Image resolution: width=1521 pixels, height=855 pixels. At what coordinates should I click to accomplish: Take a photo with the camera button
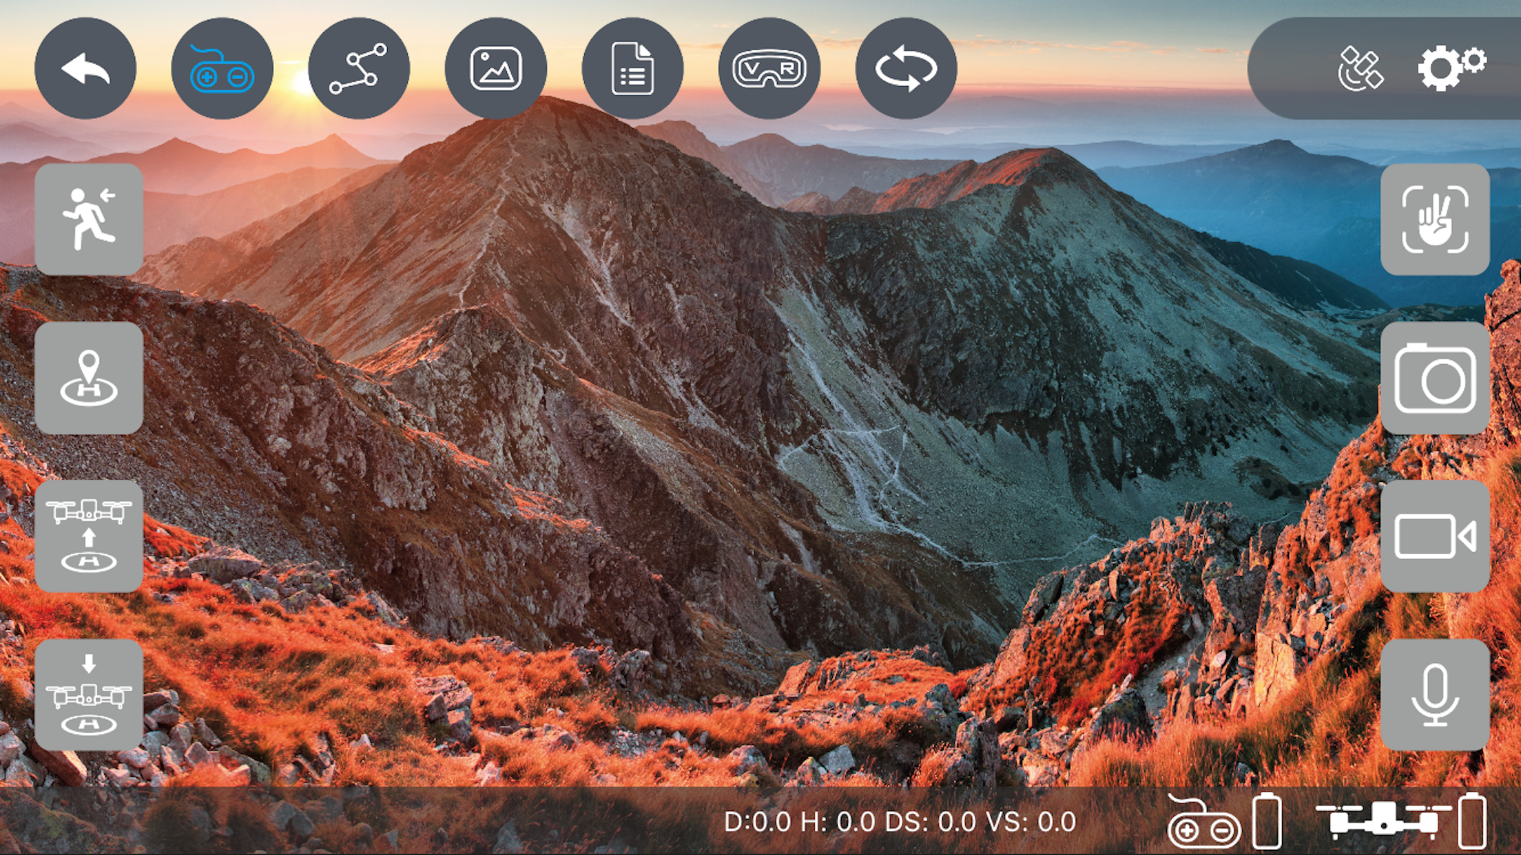coord(1435,377)
